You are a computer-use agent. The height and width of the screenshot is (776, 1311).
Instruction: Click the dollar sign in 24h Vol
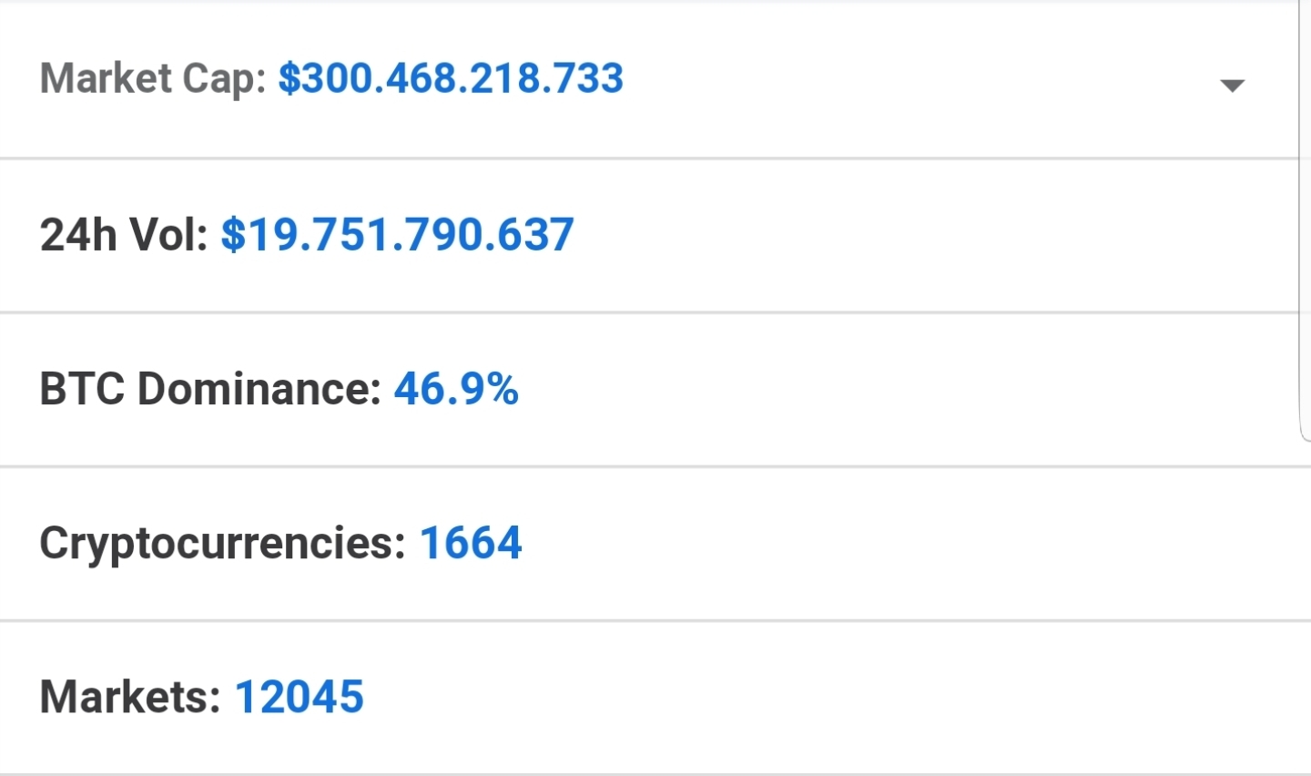(233, 235)
